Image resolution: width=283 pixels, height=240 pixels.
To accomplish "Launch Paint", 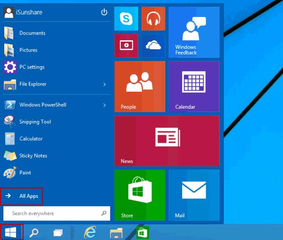I will click(x=55, y=172).
